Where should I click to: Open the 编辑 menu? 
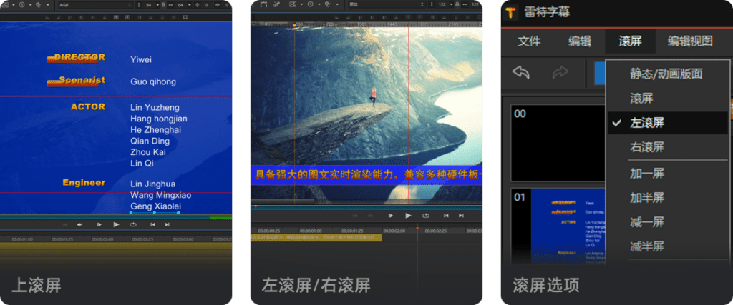pos(580,41)
